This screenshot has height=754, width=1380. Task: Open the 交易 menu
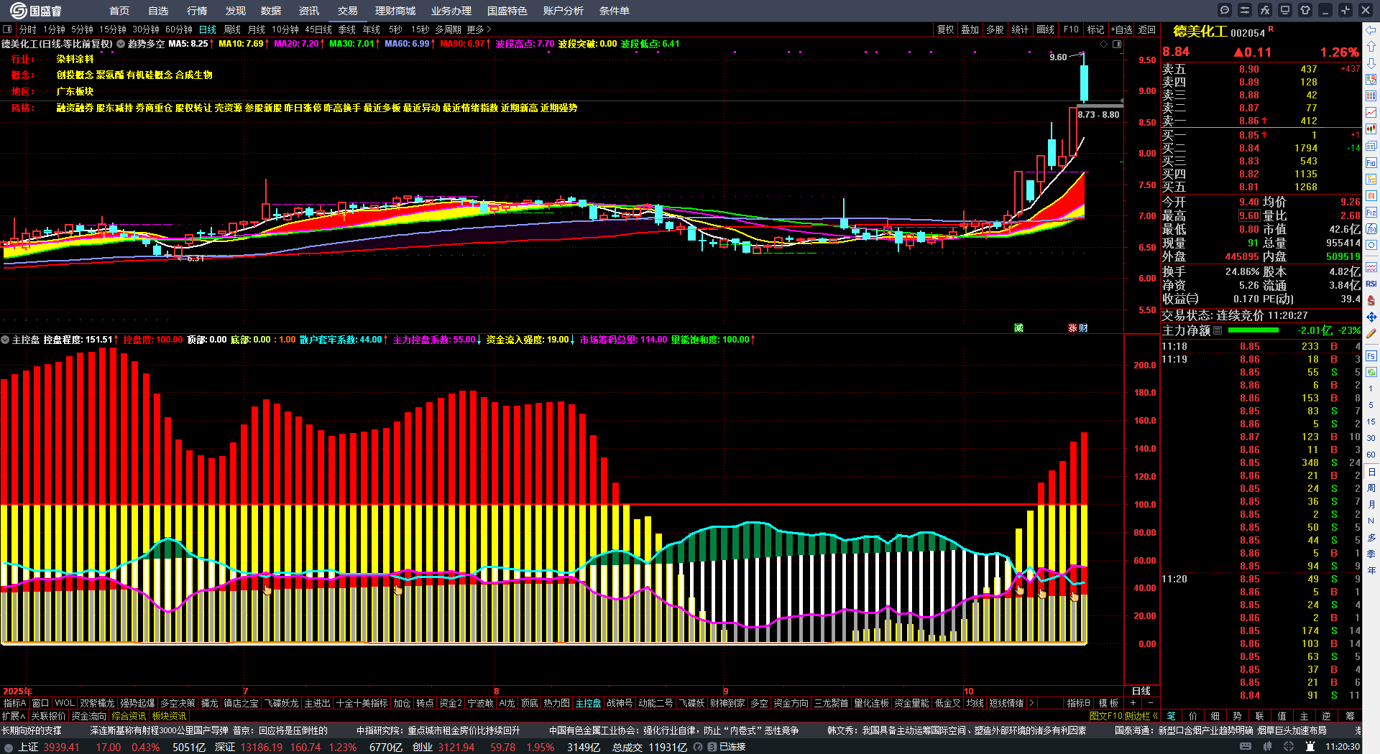(x=348, y=11)
